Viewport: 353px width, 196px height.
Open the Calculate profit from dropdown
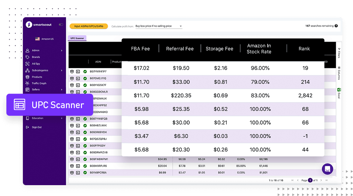click(159, 26)
